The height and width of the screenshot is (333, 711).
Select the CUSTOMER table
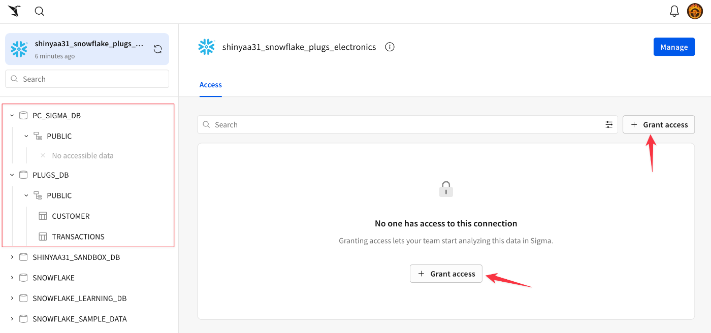click(x=71, y=216)
